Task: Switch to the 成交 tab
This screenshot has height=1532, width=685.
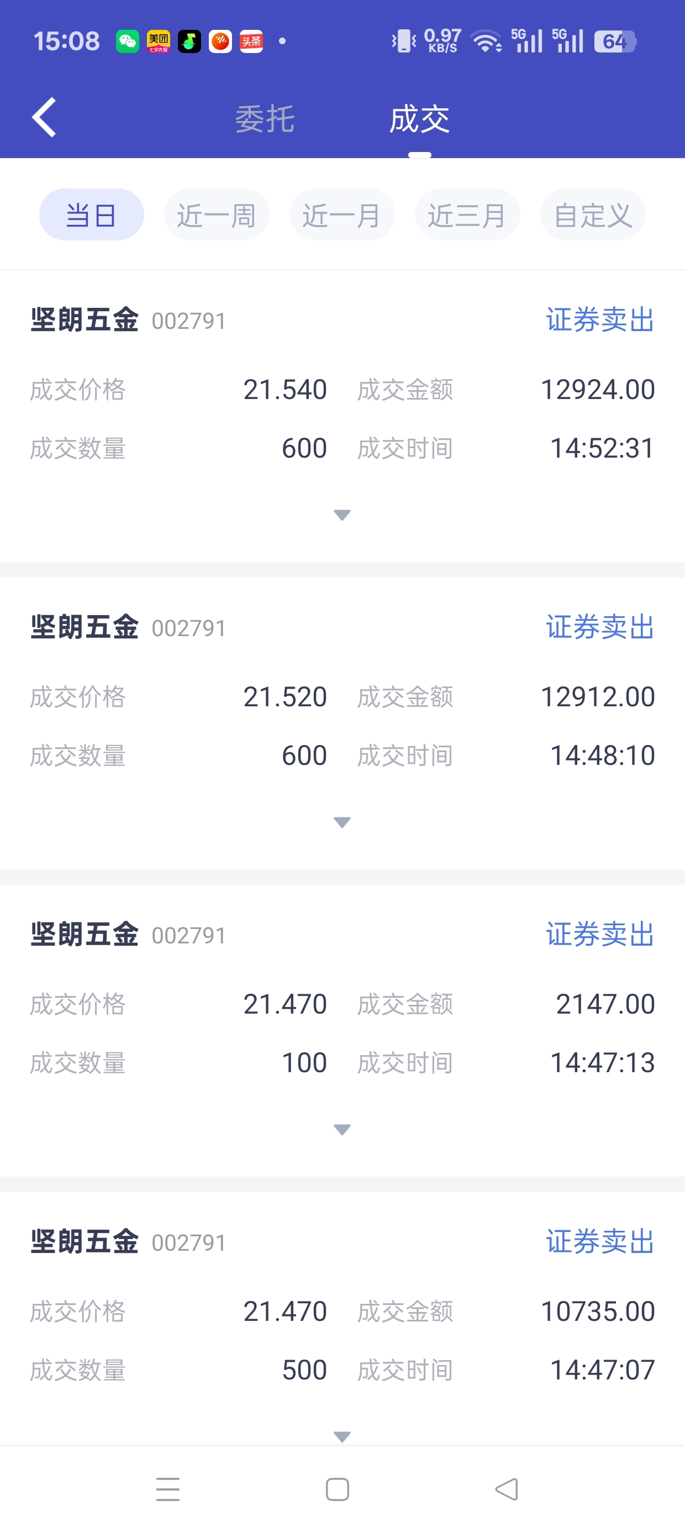Action: [419, 119]
